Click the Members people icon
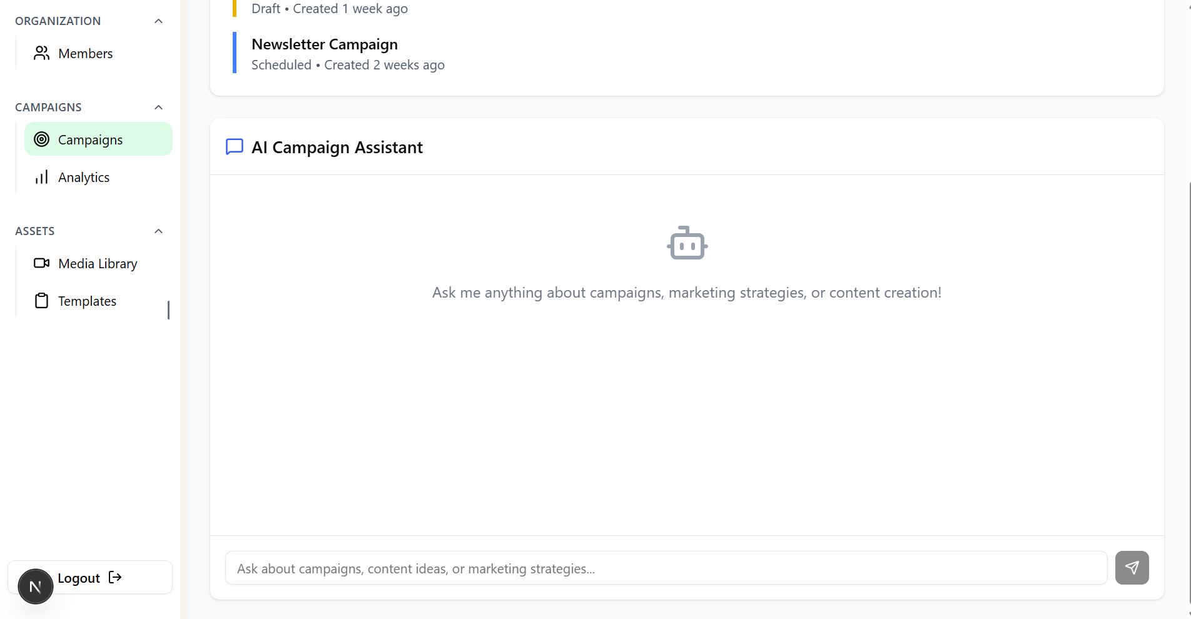The height and width of the screenshot is (619, 1191). [41, 53]
